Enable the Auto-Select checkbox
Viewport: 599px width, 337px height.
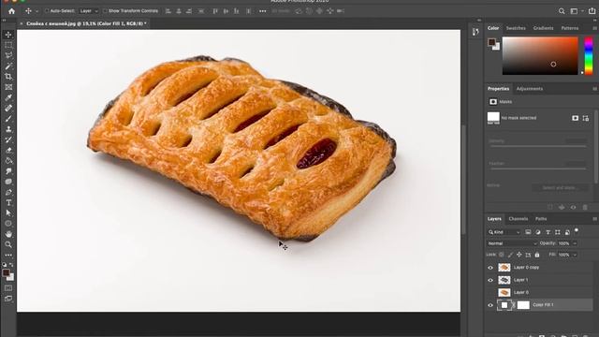tap(48, 11)
